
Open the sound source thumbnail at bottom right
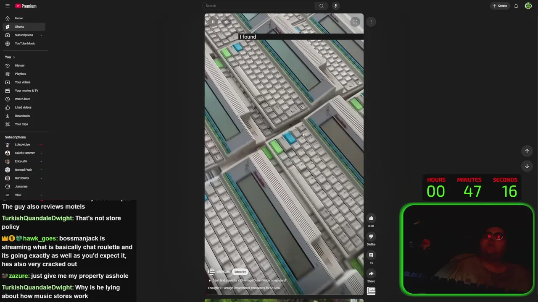371,291
